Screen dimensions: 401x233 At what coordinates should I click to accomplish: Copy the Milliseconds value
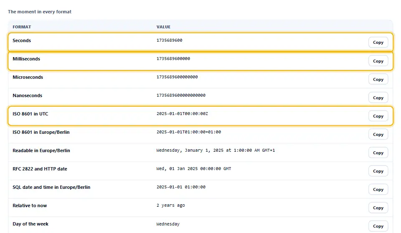pyautogui.click(x=378, y=61)
